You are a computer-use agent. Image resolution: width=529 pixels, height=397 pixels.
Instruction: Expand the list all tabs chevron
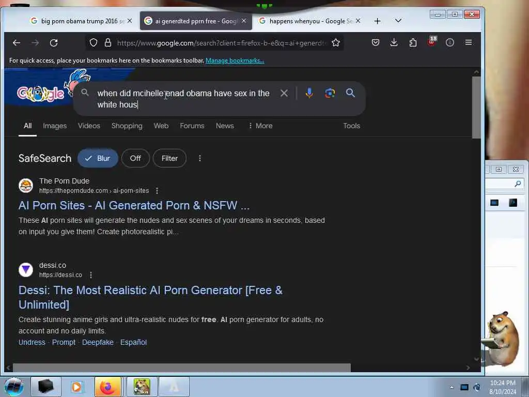click(x=398, y=21)
